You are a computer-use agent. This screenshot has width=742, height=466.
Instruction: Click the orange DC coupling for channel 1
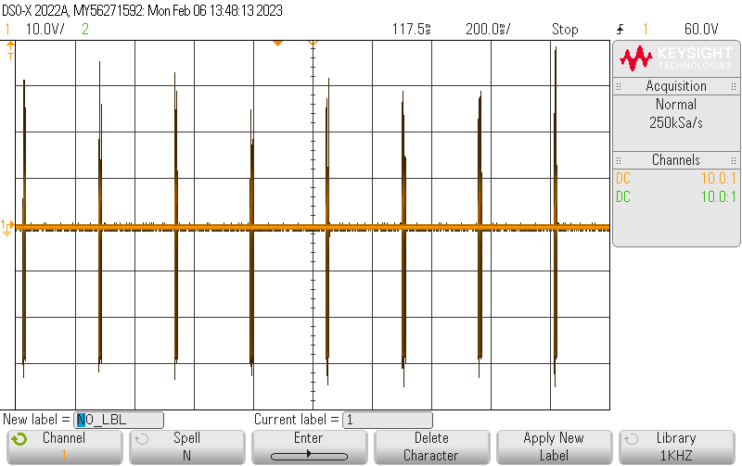622,179
